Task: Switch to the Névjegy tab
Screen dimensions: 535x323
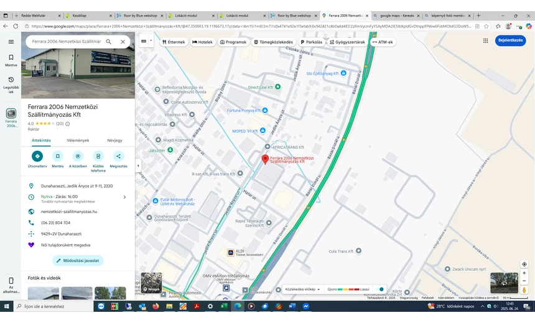Action: click(x=114, y=140)
